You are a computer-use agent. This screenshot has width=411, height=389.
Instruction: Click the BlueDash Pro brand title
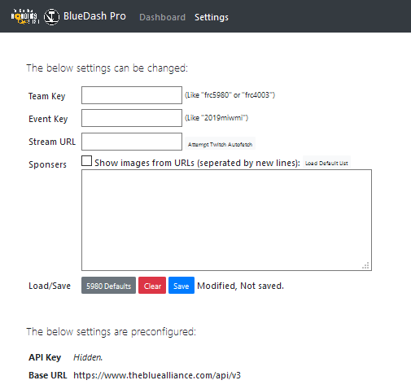pyautogui.click(x=94, y=16)
